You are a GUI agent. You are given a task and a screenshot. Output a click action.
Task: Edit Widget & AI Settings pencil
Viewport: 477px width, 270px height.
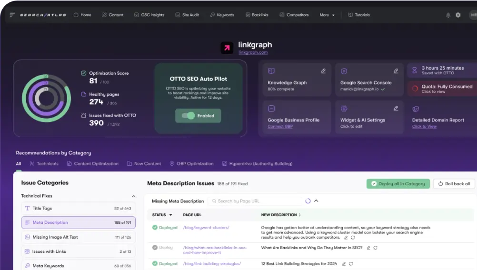pos(396,109)
